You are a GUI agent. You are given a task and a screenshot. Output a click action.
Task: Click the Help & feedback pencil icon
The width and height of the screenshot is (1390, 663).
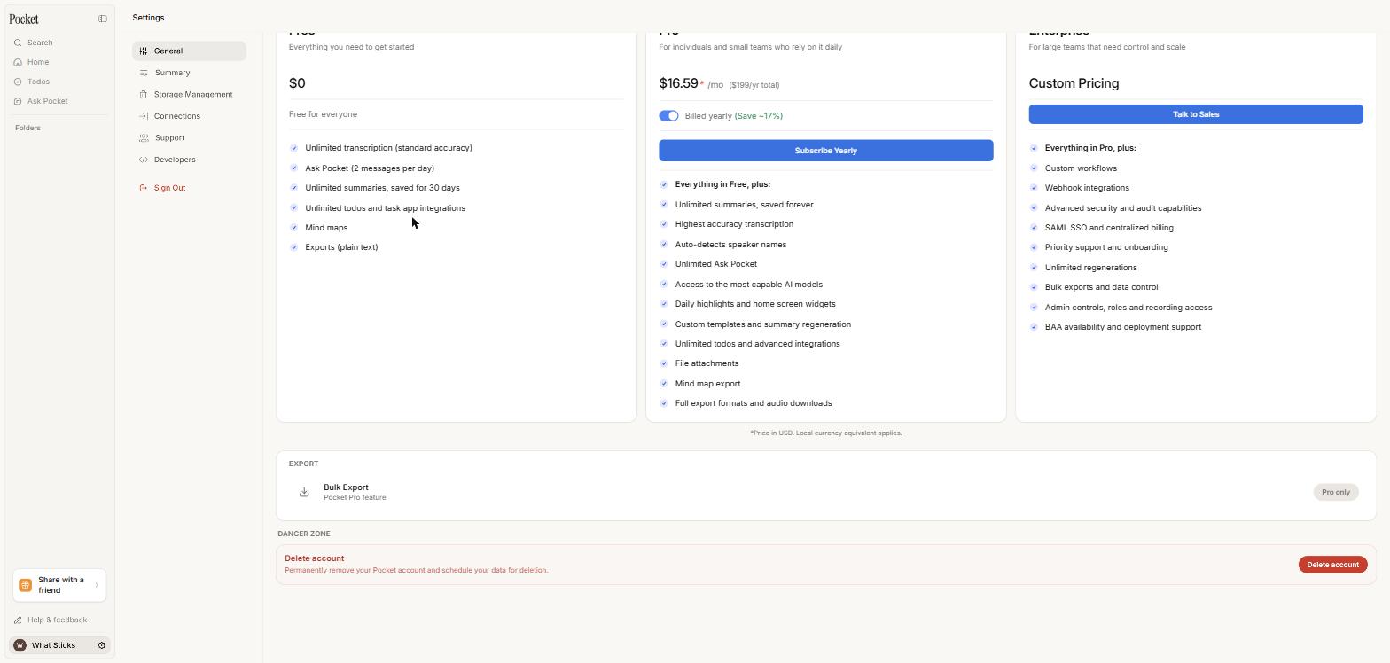click(18, 620)
